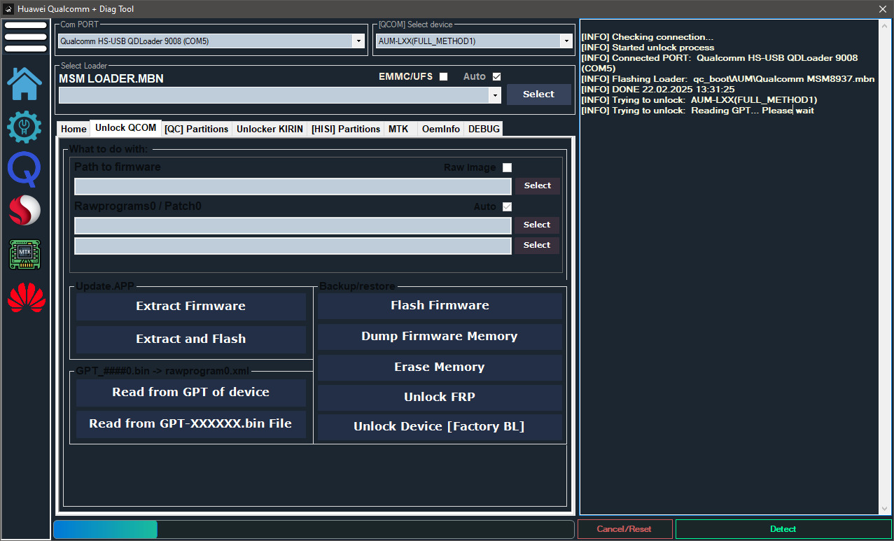Enable the EMMC/UFS checkbox
The height and width of the screenshot is (541, 894).
point(443,76)
